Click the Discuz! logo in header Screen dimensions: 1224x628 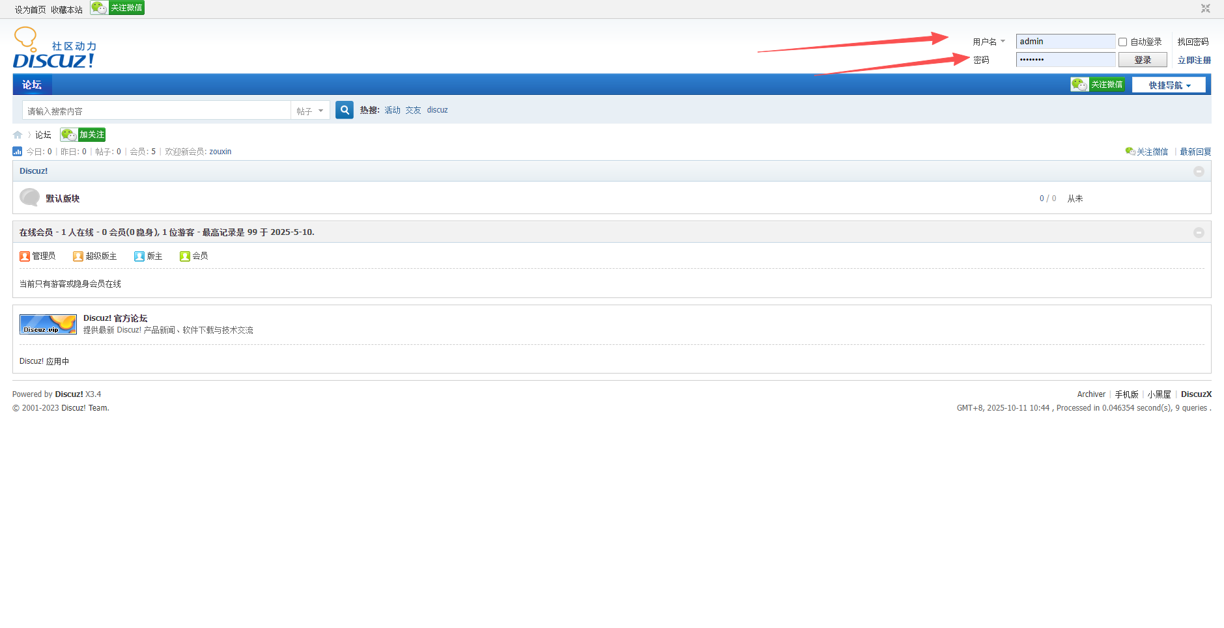54,49
